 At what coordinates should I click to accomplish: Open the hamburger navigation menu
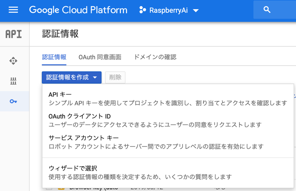pos(13,10)
